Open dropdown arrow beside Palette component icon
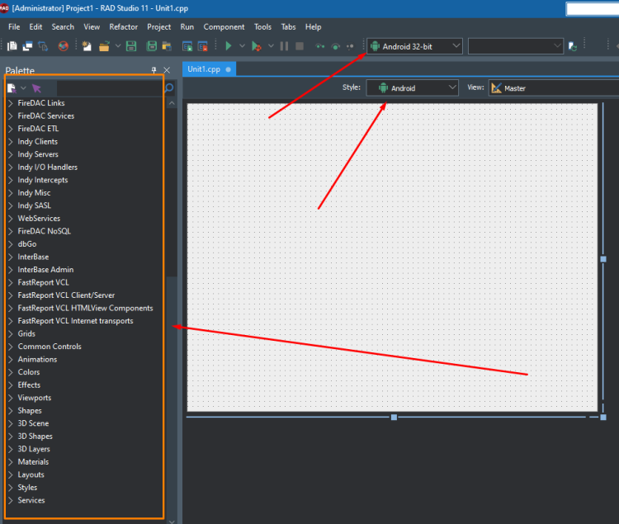The image size is (619, 524). [23, 87]
